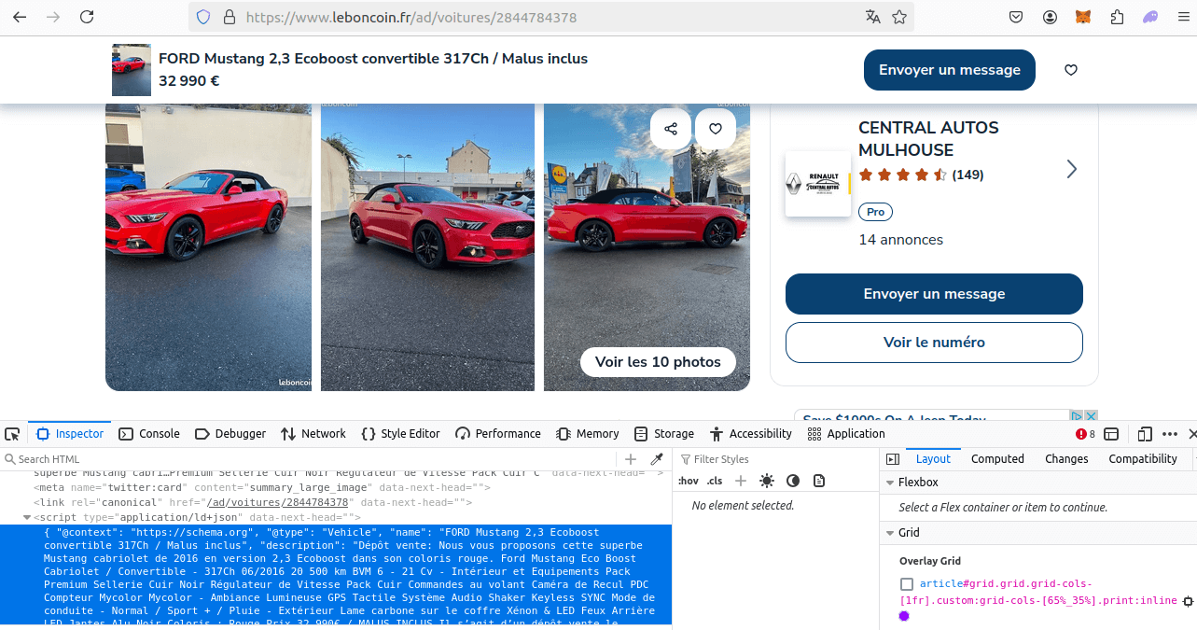
Task: Toggle dark color scheme simulation
Action: (793, 481)
